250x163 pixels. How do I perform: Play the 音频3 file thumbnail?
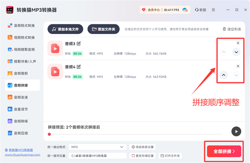click(x=55, y=48)
